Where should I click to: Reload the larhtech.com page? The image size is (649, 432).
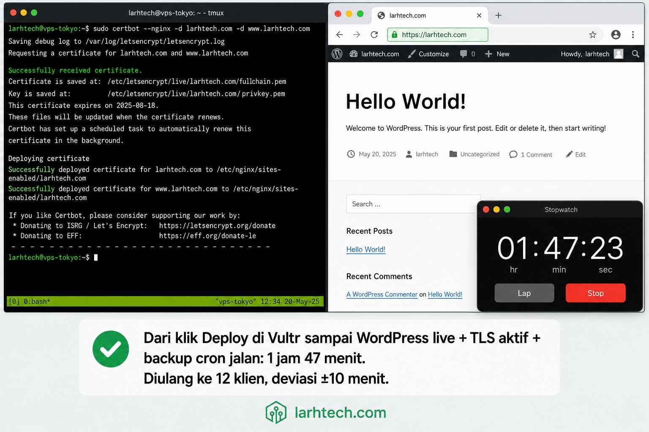pyautogui.click(x=374, y=35)
